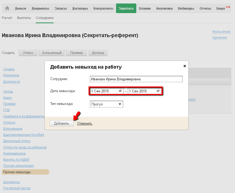The image size is (235, 193).
Task: Create a new Отпуск record
Action: coord(28,53)
